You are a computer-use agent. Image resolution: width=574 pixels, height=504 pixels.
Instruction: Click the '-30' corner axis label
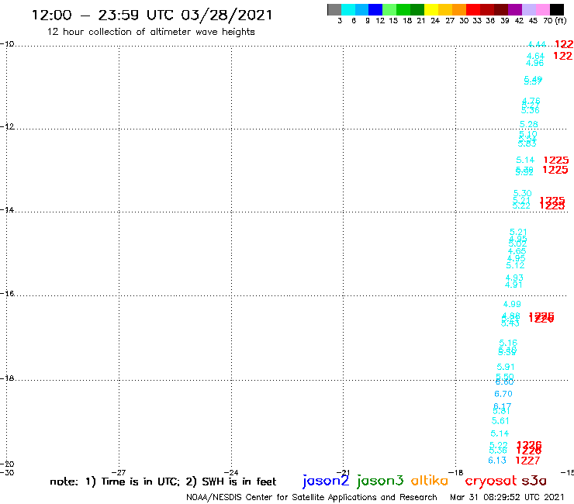[7, 472]
